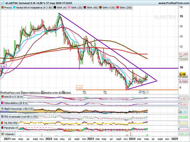Screen dimensions: 190x142
Task: Click the ProRealTime.com Datos históricos notice
Action: (35, 93)
